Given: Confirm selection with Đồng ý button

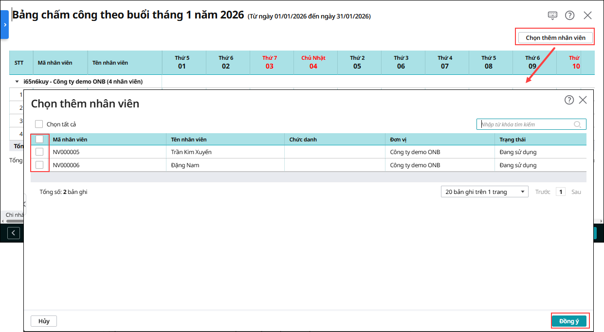Looking at the screenshot, I should click(x=569, y=321).
